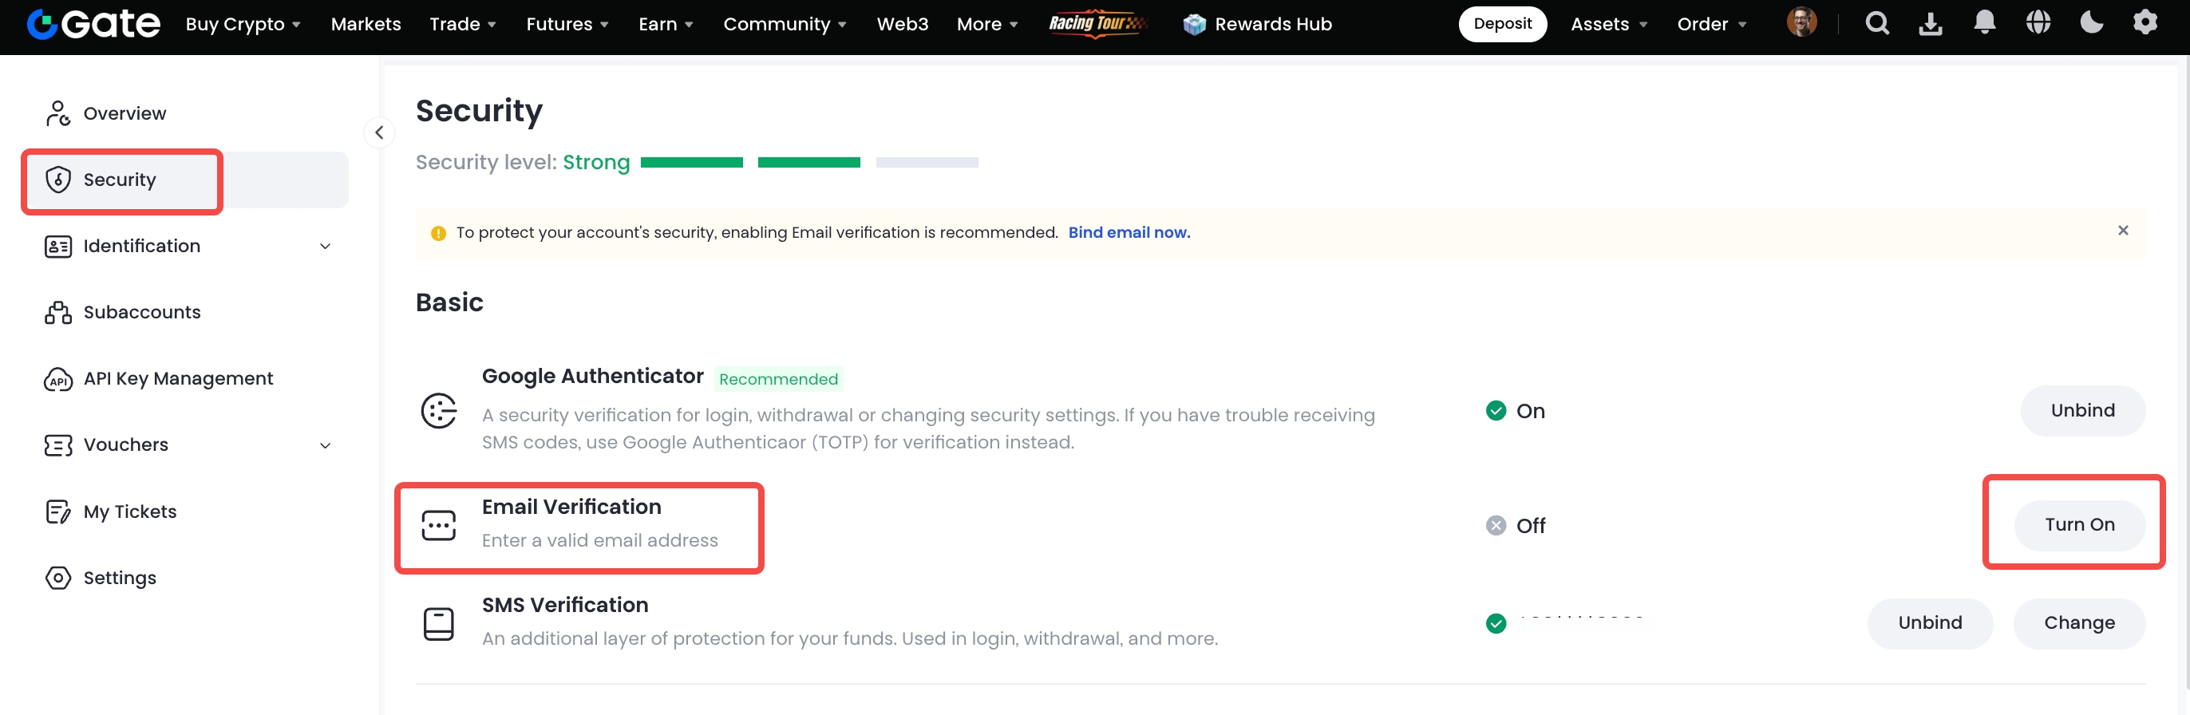
Task: Open the Rewards Hub
Action: (1257, 24)
